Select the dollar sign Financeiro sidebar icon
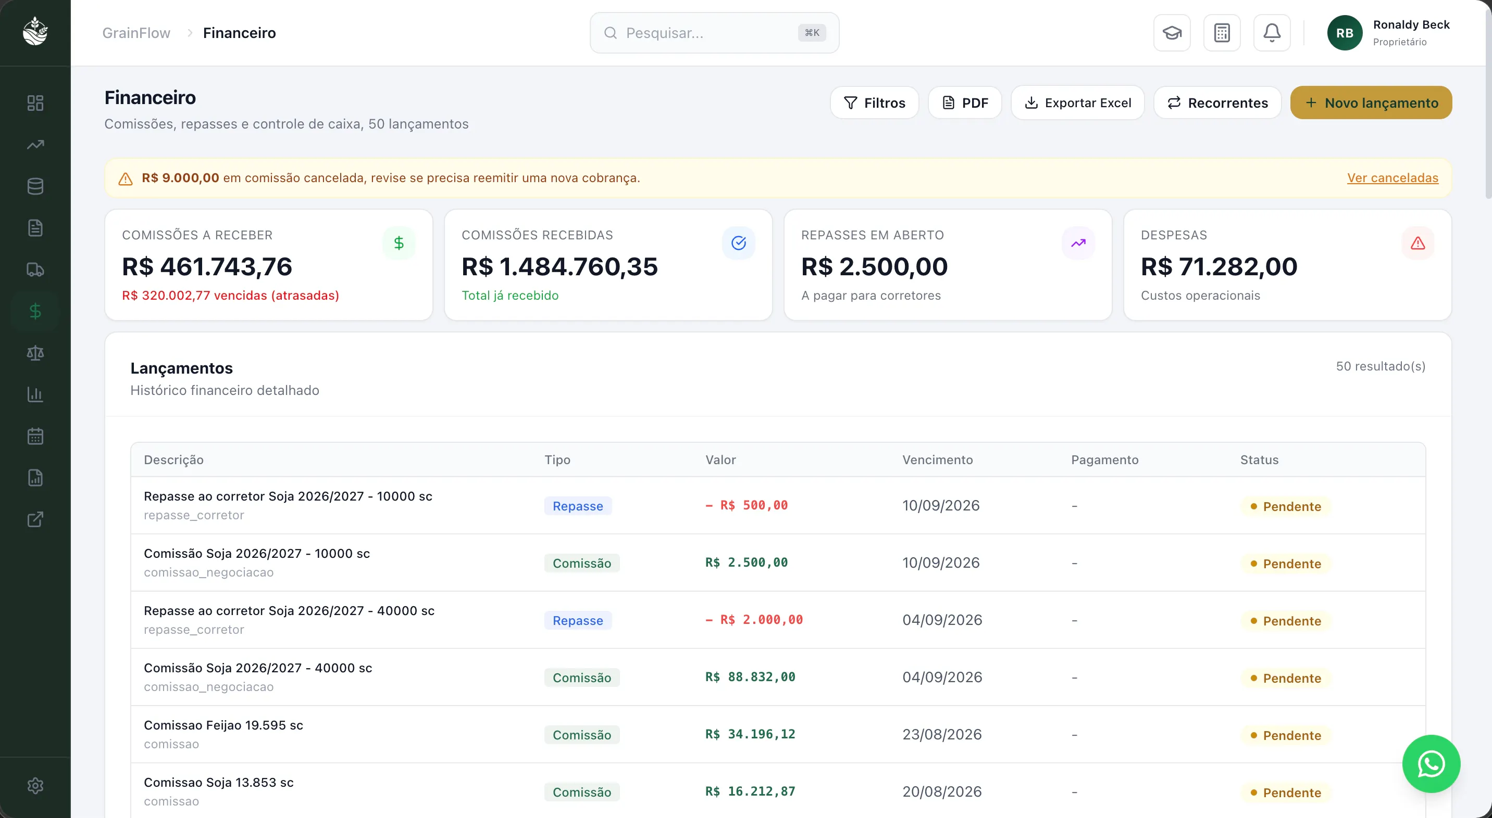Viewport: 1492px width, 818px height. tap(35, 311)
